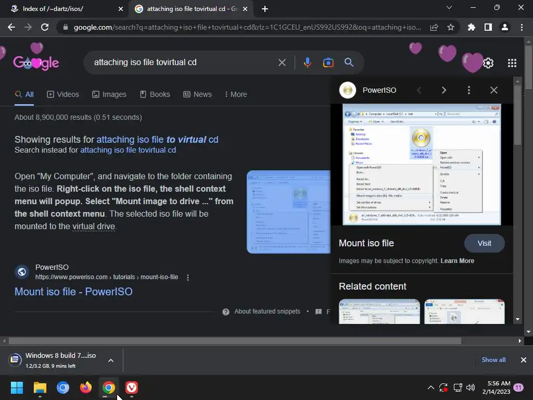Open Vivaldi from the taskbar
This screenshot has width=533, height=400.
[132, 387]
